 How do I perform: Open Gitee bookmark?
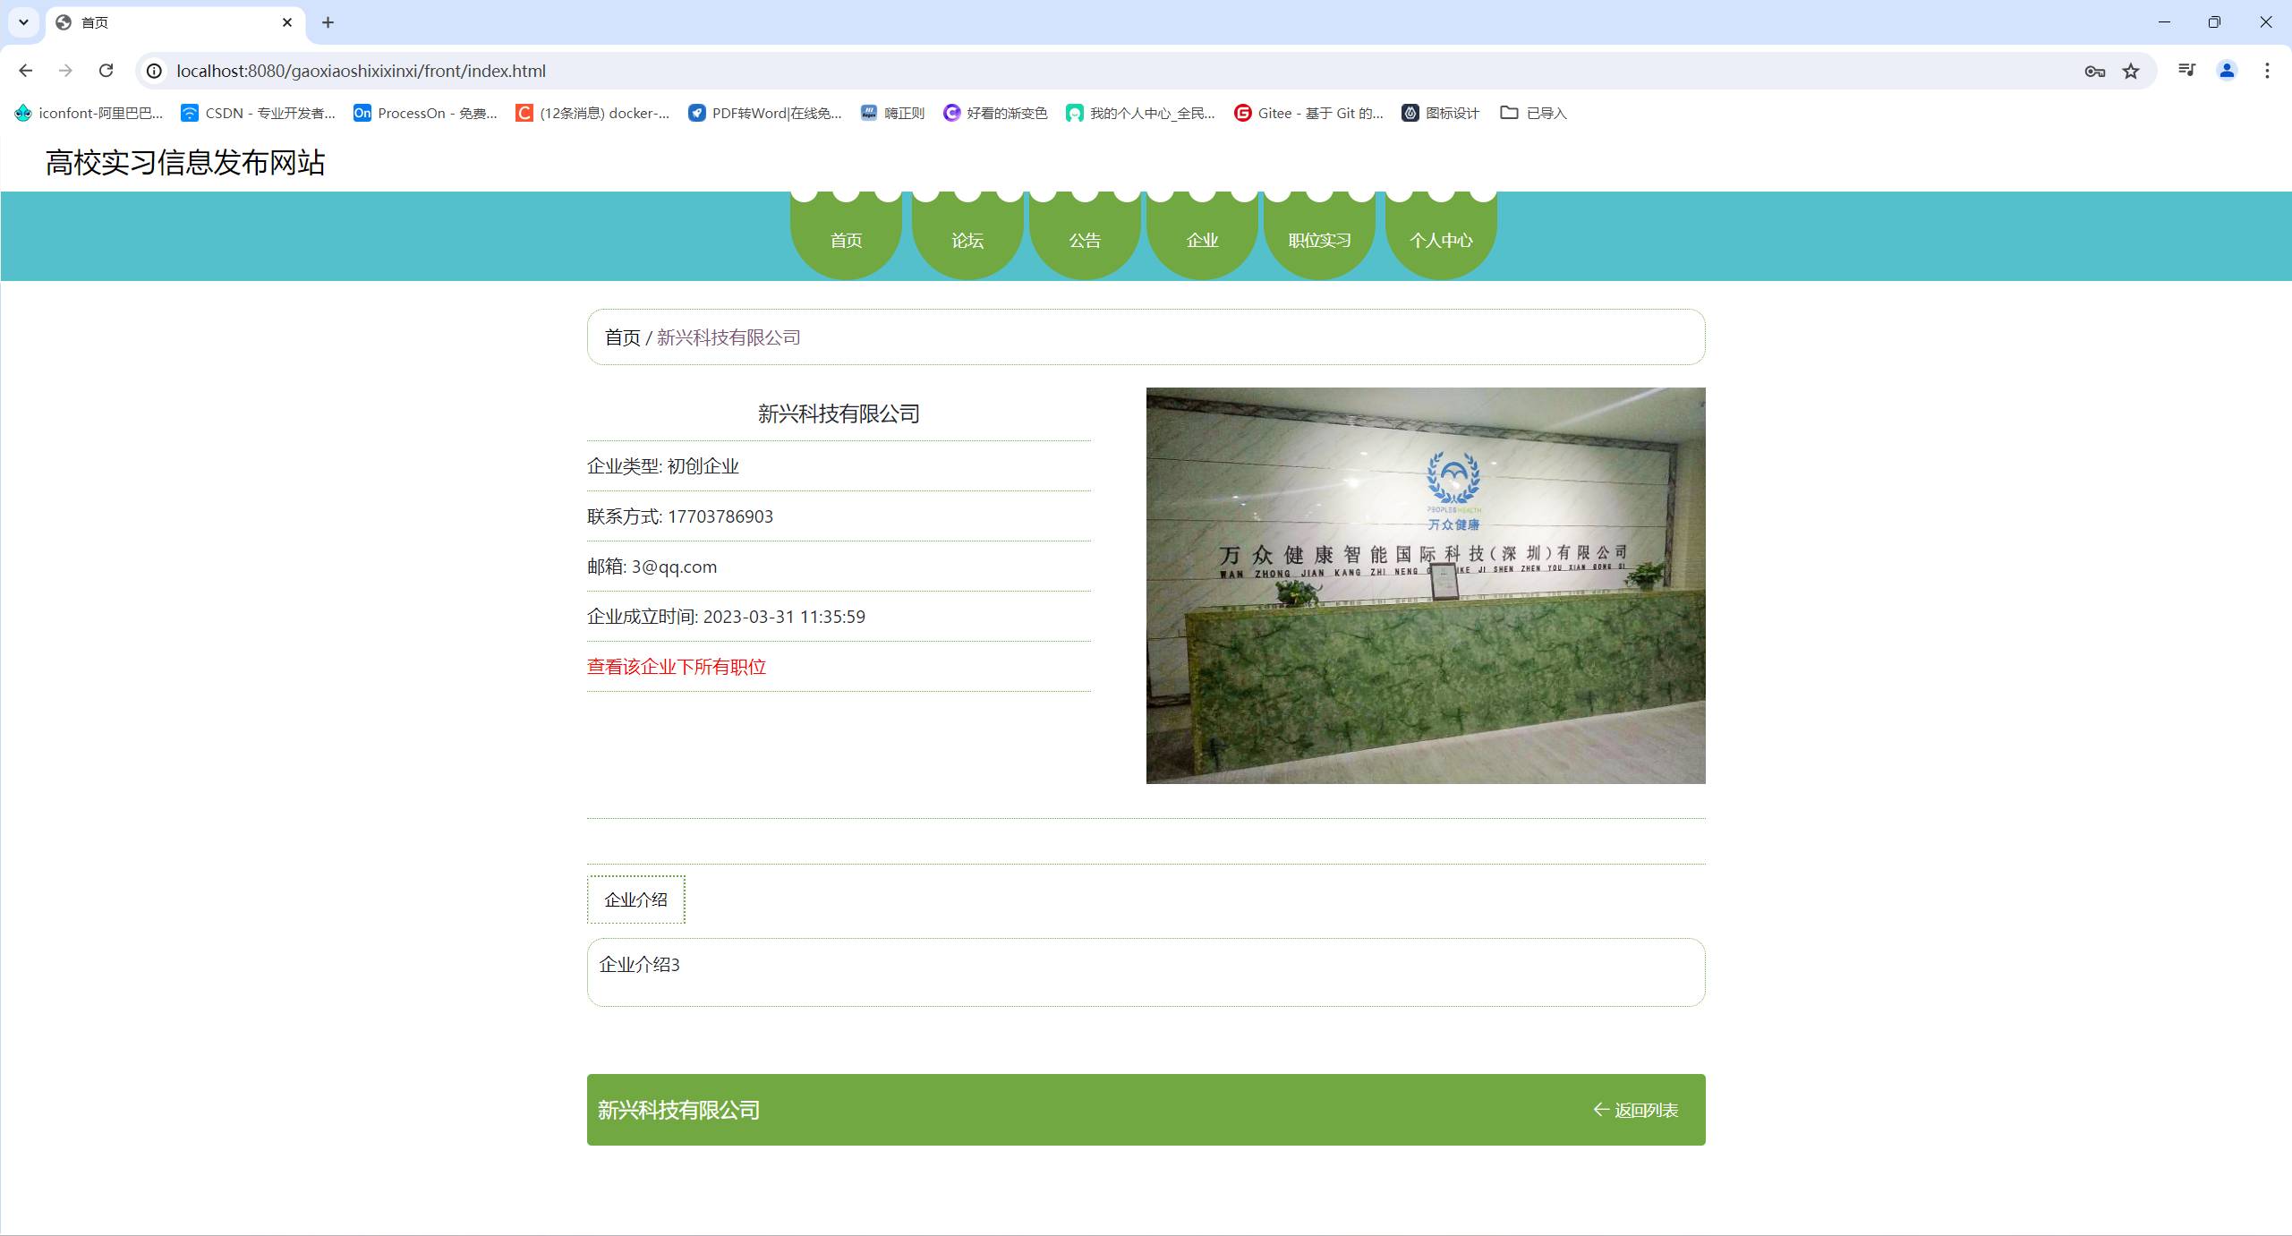coord(1308,113)
